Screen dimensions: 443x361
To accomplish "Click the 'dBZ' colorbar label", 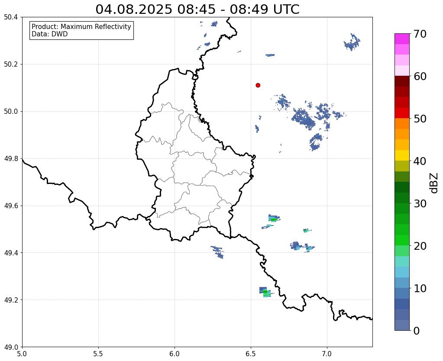I will [434, 183].
